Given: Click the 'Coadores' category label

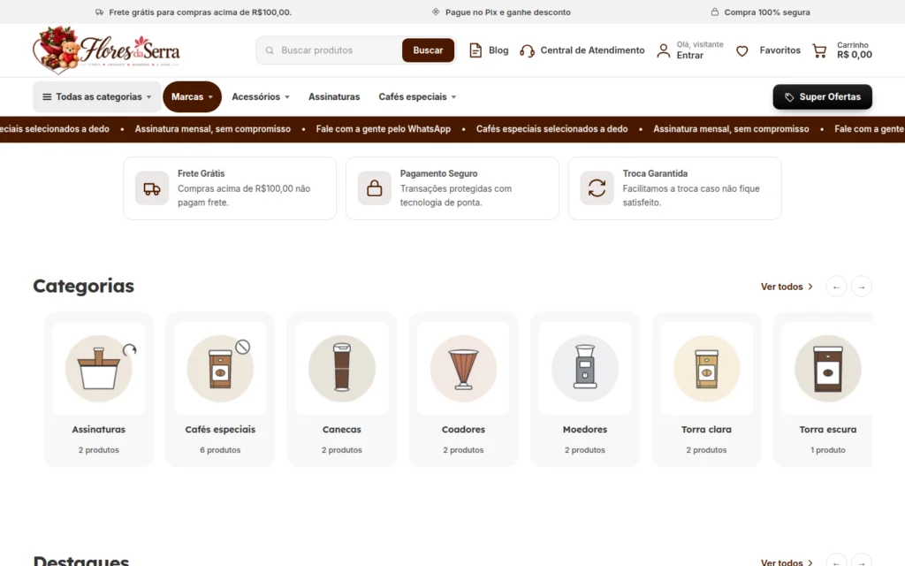Looking at the screenshot, I should 463,429.
